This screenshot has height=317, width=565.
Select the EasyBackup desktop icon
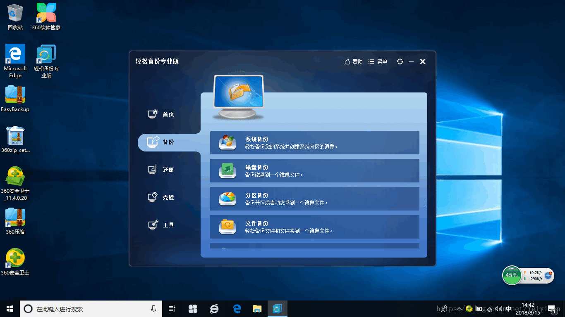point(15,99)
